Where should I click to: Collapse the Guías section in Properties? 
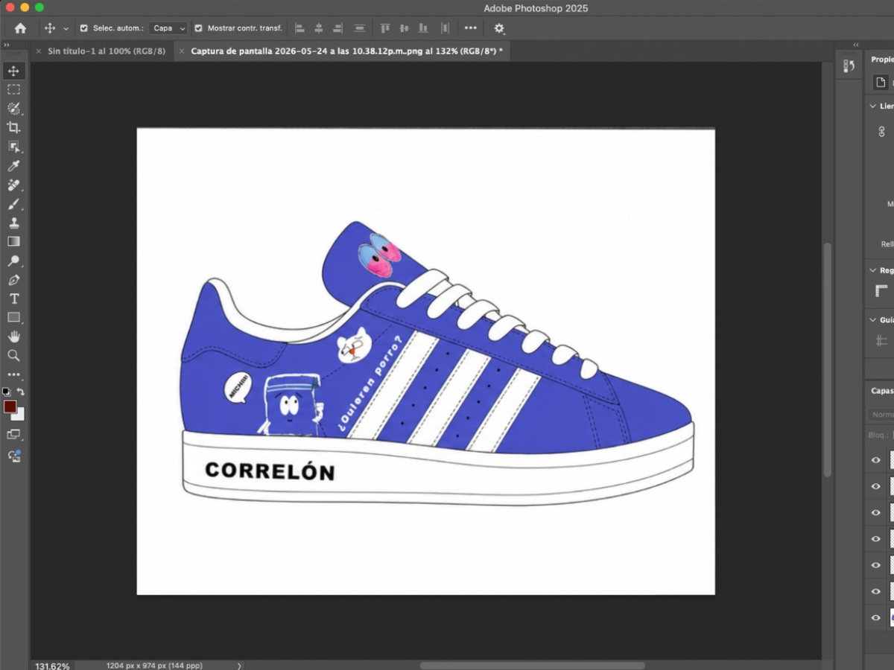click(x=873, y=319)
